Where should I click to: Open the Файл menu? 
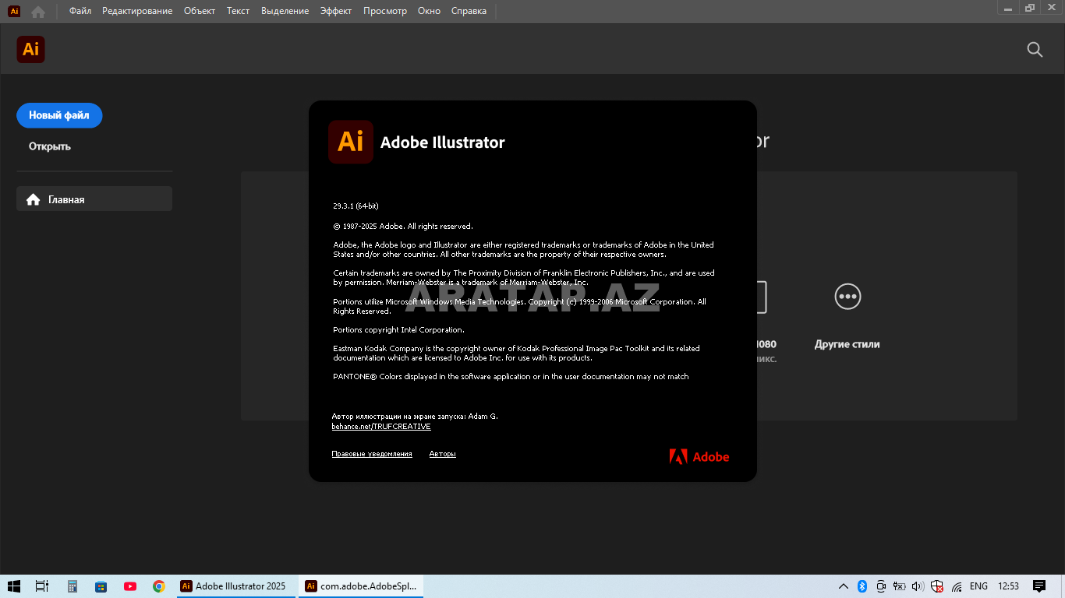pos(80,11)
